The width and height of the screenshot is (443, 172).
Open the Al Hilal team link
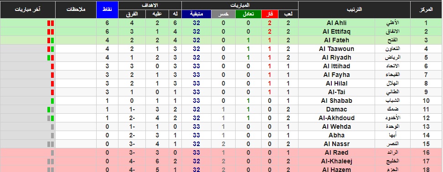(336, 83)
